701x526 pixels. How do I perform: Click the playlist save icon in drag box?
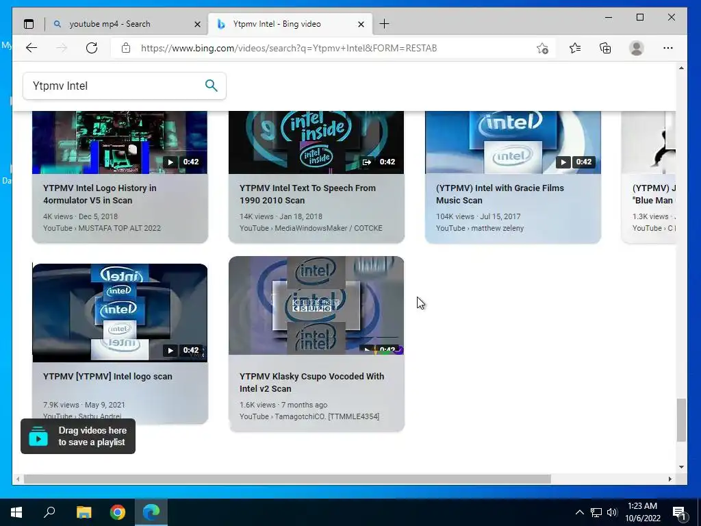click(x=38, y=436)
